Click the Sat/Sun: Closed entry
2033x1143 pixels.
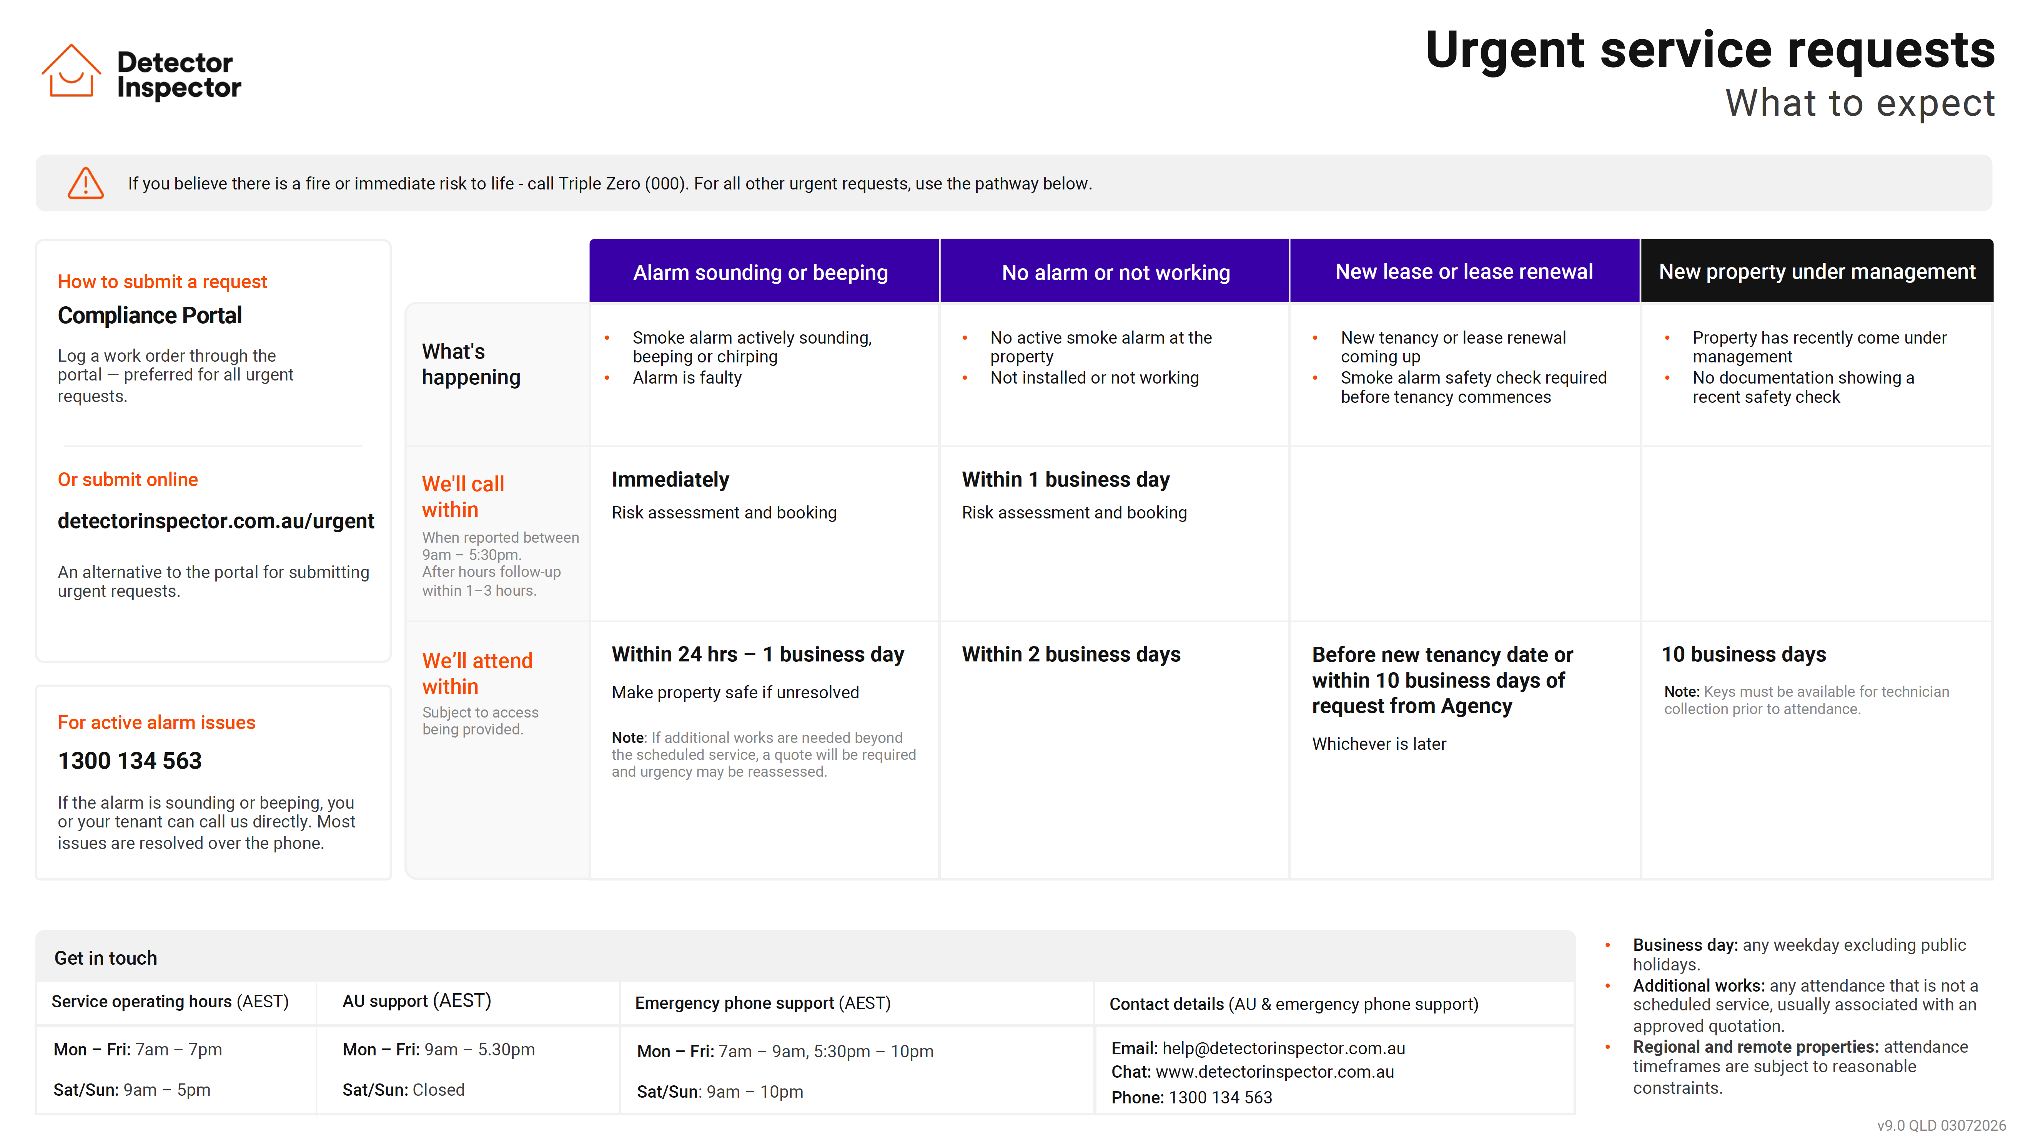pyautogui.click(x=403, y=1090)
